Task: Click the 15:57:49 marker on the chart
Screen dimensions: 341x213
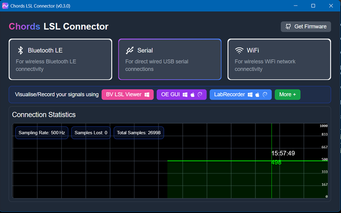Action: coord(283,153)
